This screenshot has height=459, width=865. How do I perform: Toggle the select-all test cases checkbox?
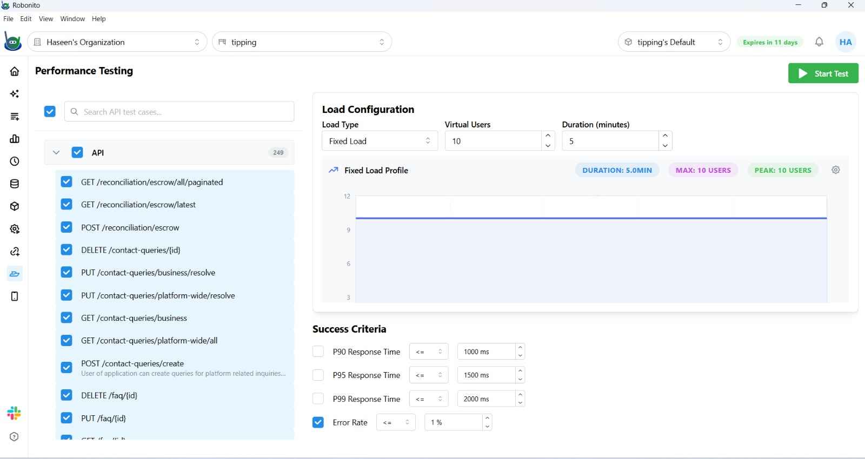50,111
